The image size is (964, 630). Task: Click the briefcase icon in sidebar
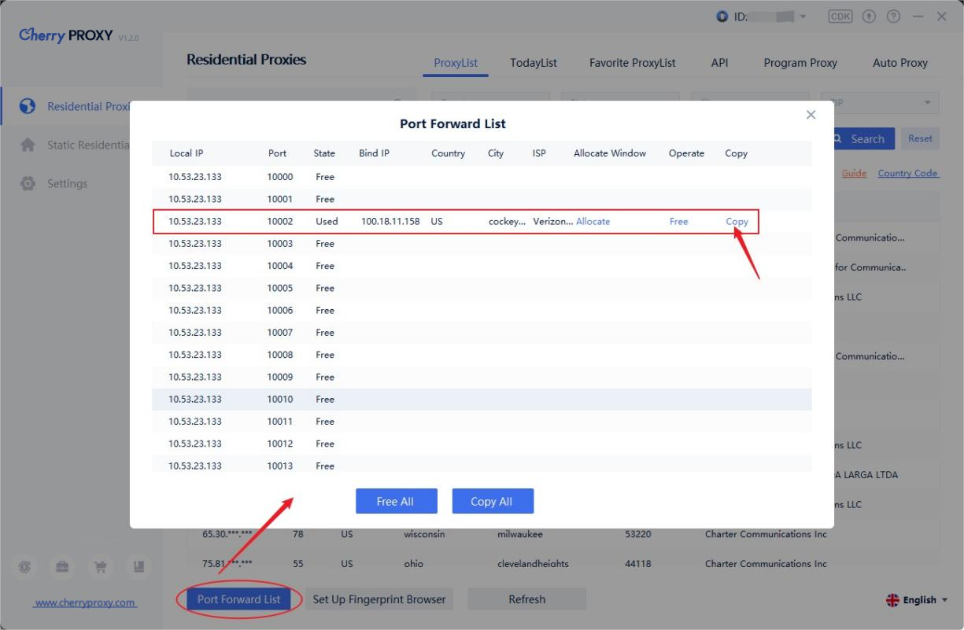click(x=64, y=566)
